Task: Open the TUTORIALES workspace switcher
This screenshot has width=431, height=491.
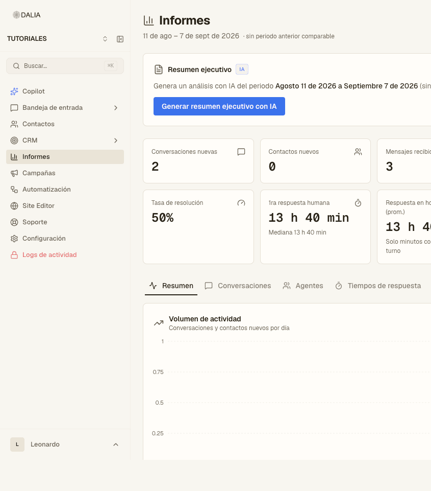Action: click(105, 39)
